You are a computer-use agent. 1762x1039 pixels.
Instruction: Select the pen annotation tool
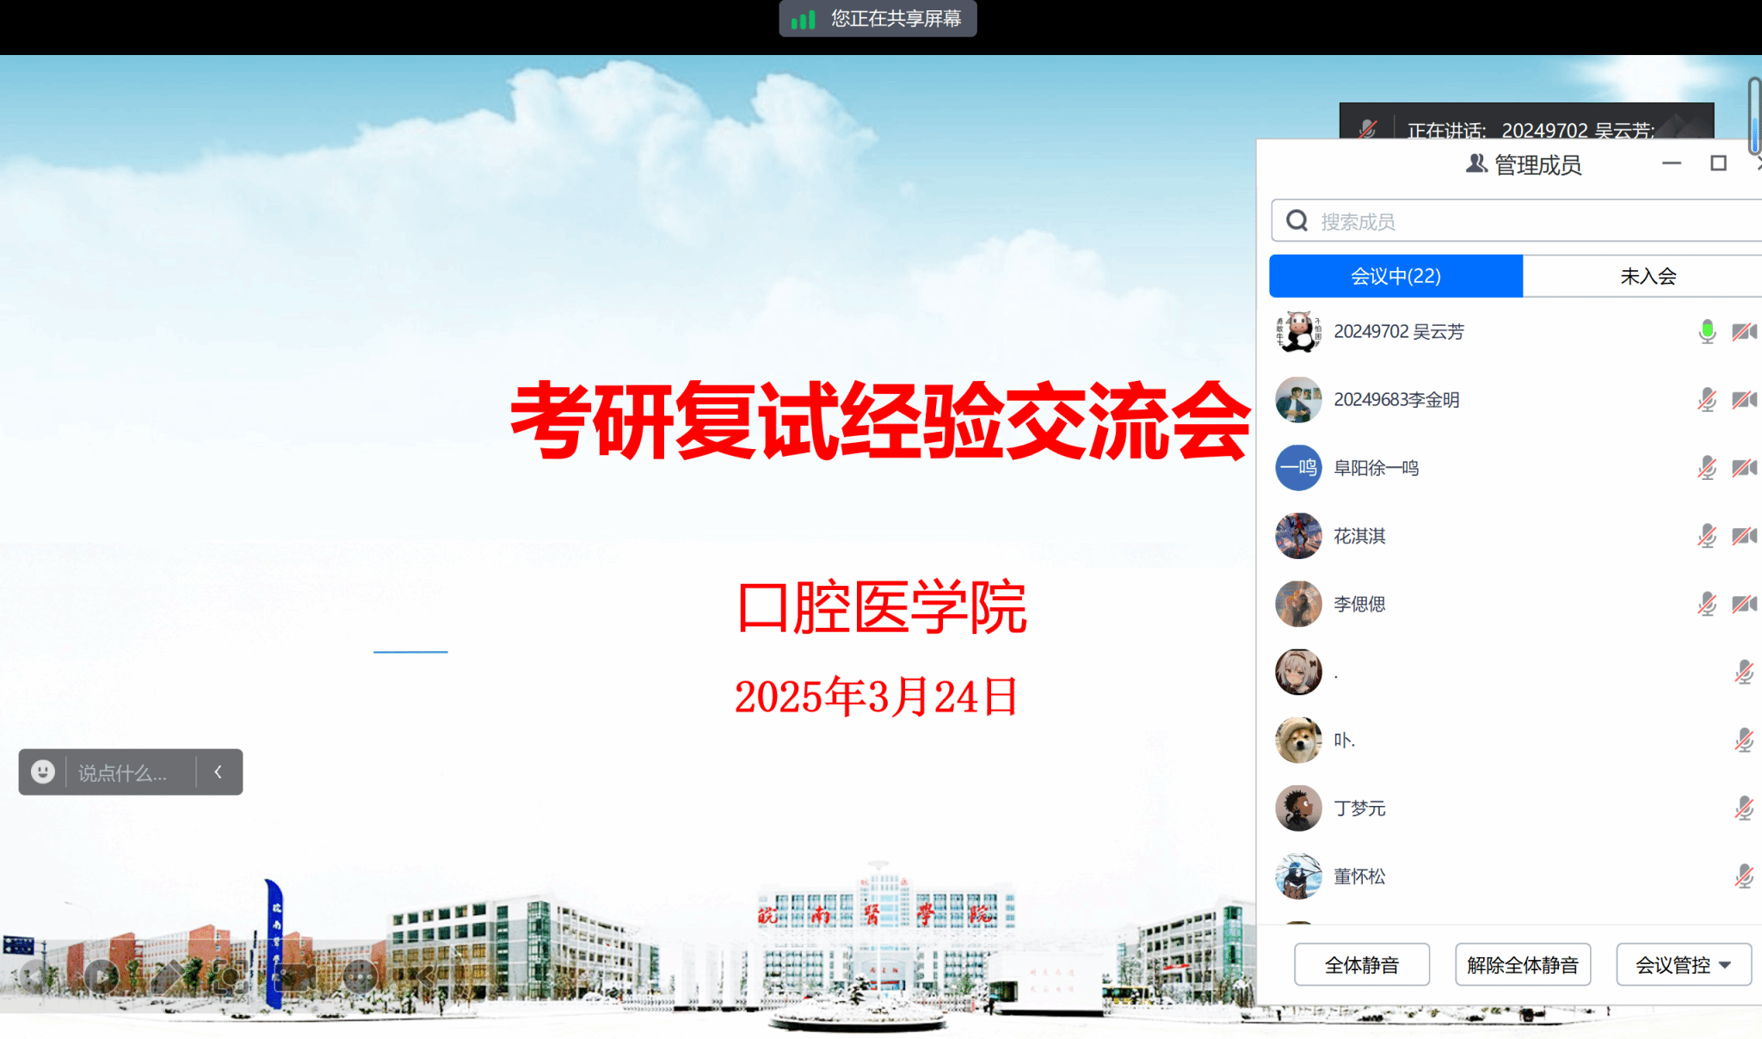tap(168, 976)
